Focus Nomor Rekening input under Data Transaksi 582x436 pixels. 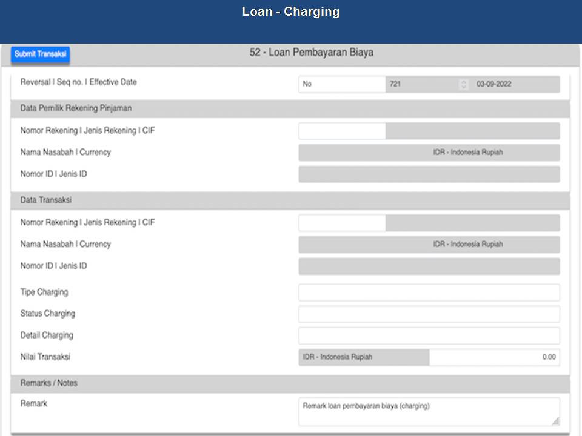click(341, 223)
